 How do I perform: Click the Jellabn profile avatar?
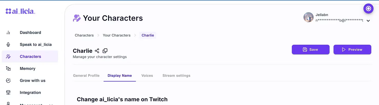309,17
